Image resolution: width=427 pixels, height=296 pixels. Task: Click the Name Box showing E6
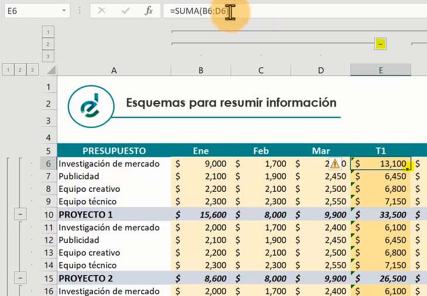(37, 11)
